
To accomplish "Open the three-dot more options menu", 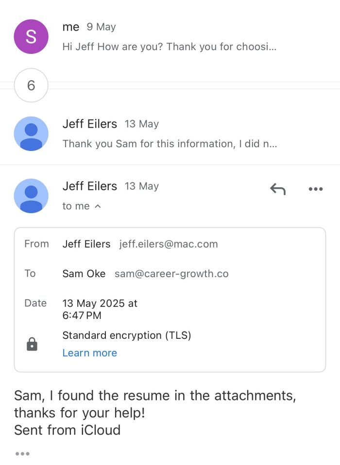I will click(316, 189).
